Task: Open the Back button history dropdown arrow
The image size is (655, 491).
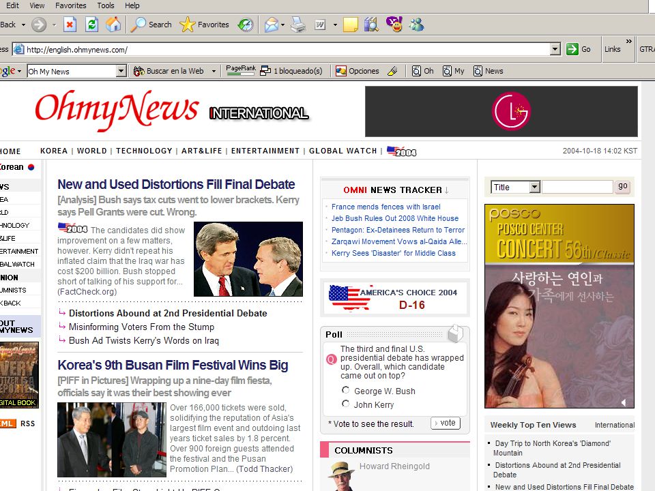Action: point(23,25)
